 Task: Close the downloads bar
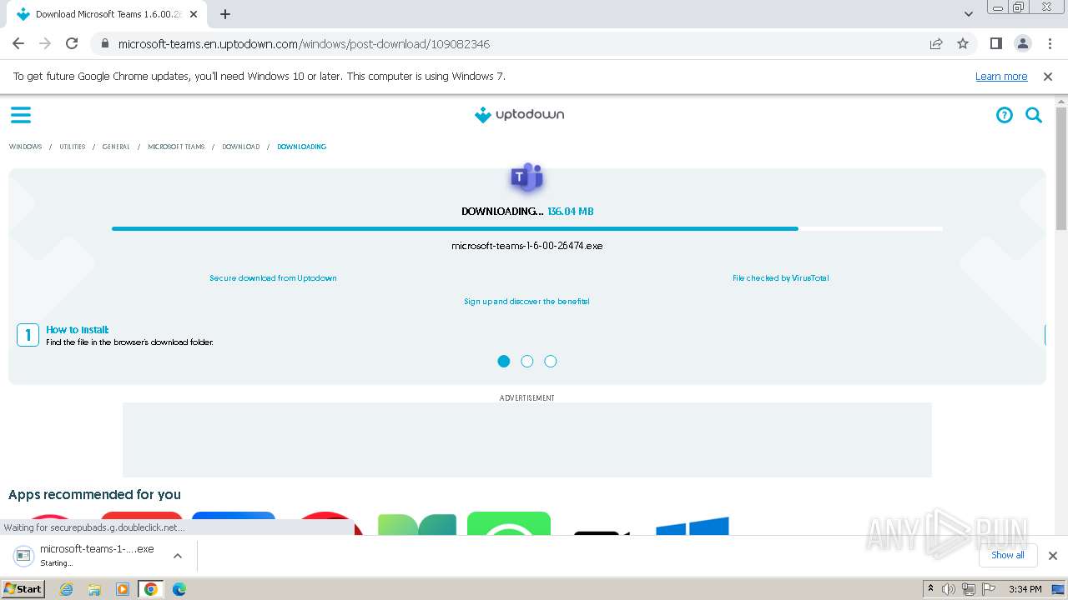click(1053, 556)
